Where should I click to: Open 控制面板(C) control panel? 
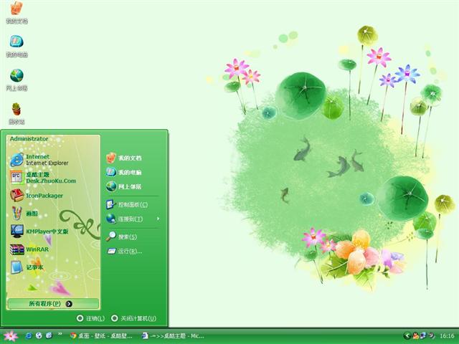(127, 204)
